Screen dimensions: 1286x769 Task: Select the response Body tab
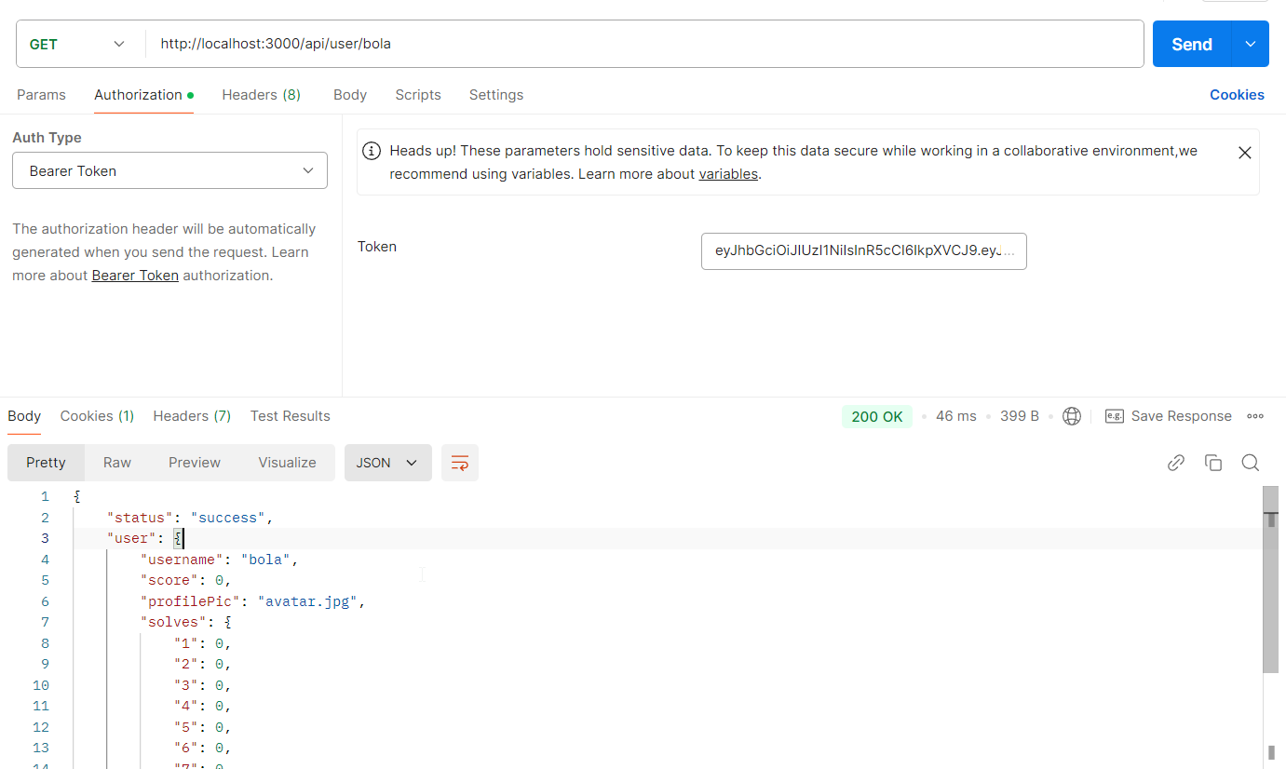click(24, 416)
